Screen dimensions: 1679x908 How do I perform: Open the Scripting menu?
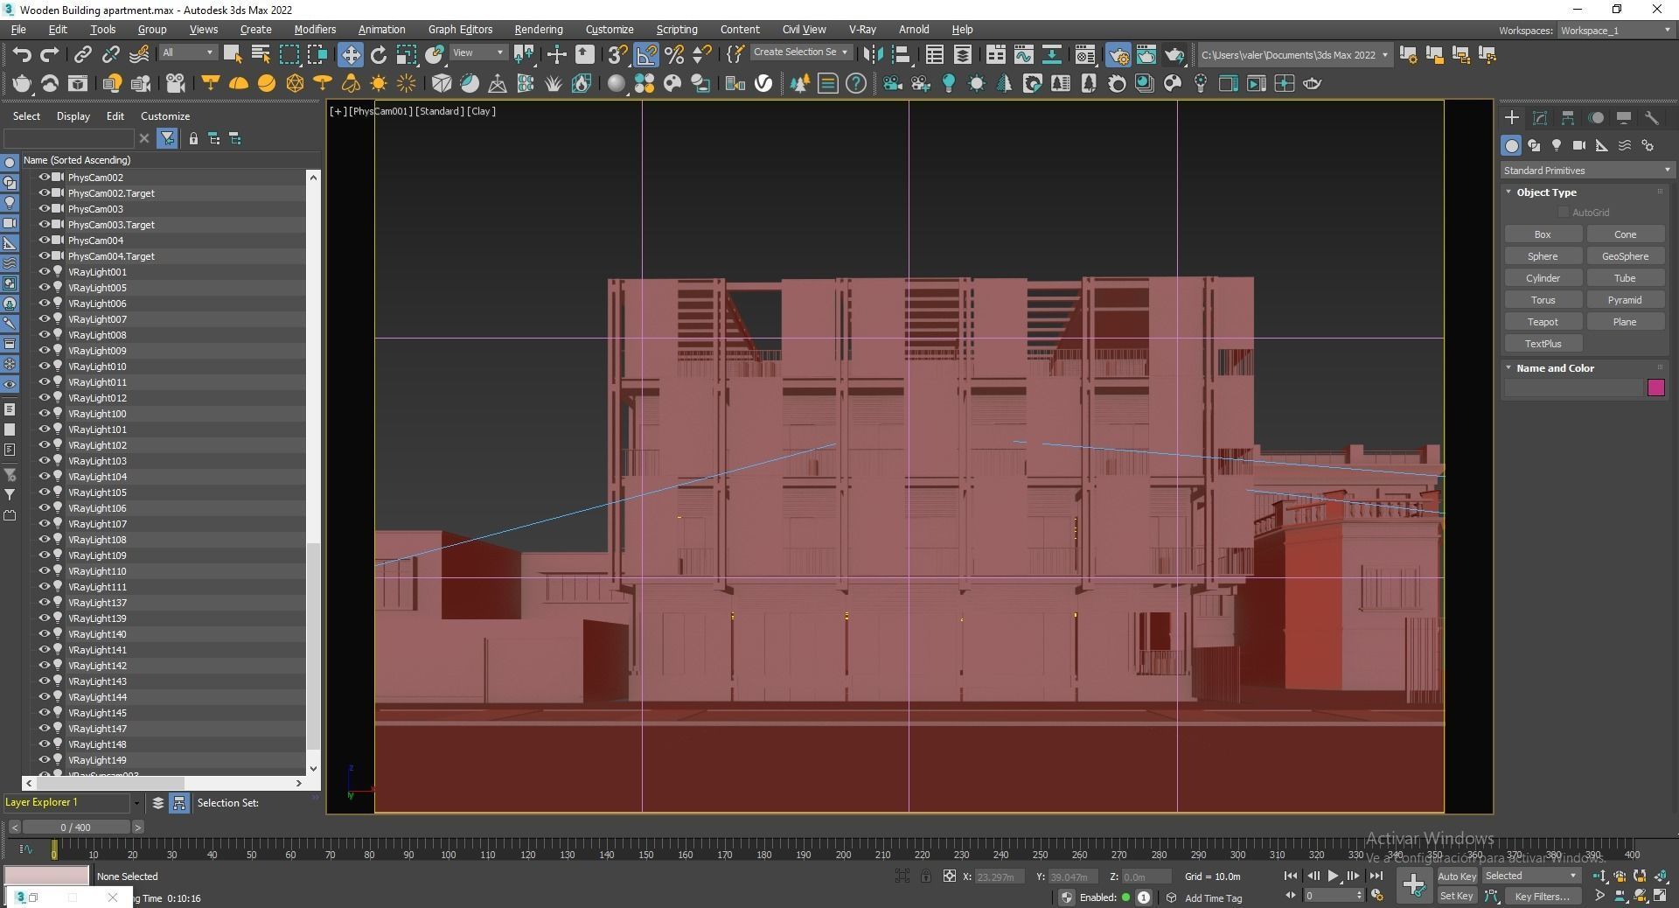tap(677, 30)
